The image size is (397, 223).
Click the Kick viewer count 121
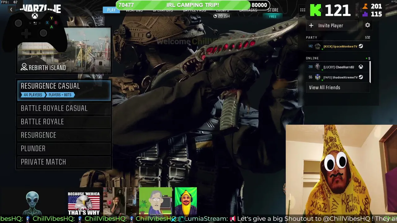[x=337, y=10]
